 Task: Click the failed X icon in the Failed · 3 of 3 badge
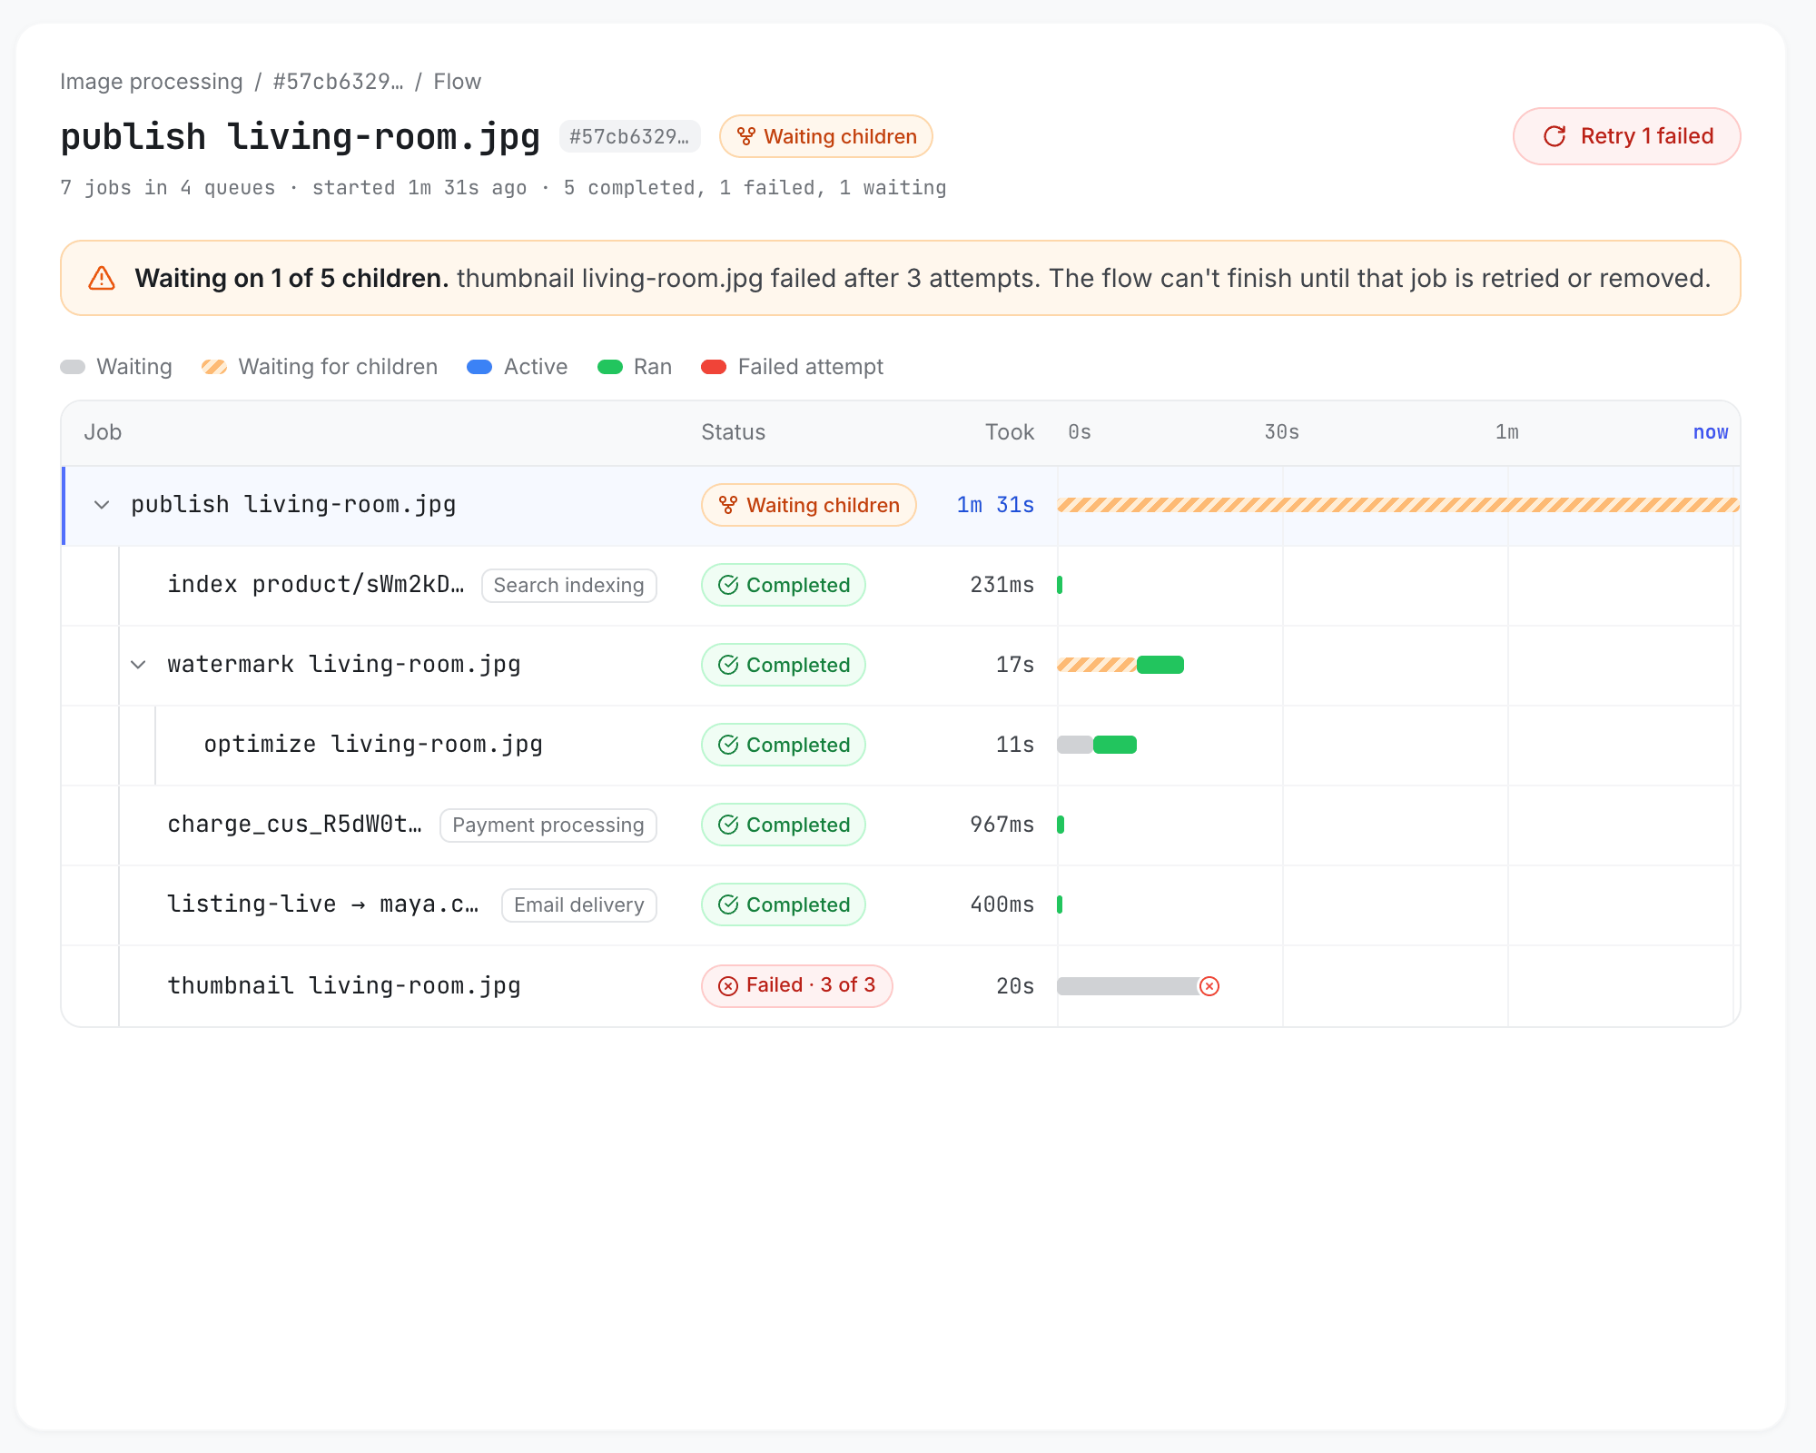click(x=728, y=986)
